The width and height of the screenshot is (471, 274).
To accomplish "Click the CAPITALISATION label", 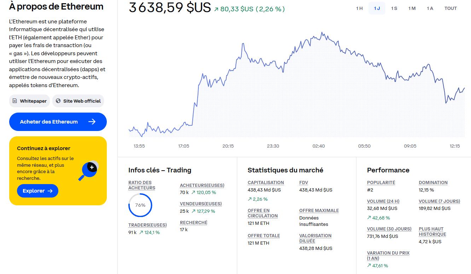I will (266, 182).
